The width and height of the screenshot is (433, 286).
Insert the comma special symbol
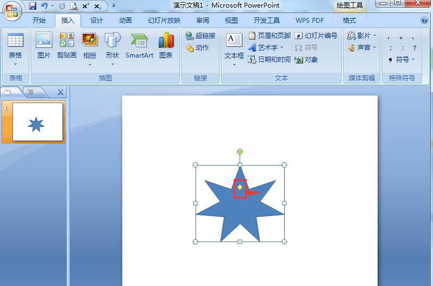[388, 37]
